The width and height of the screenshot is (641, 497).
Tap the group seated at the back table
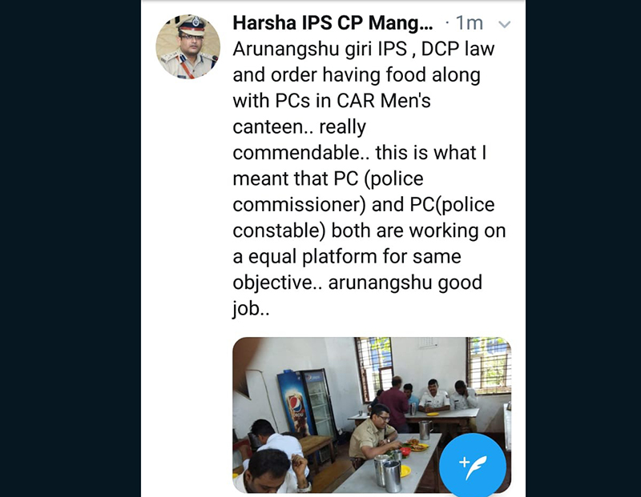point(425,396)
